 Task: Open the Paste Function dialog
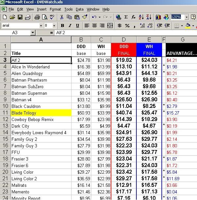pos(133,17)
